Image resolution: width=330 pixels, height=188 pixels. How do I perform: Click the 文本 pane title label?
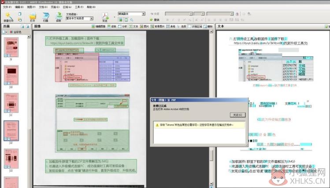click(x=221, y=26)
